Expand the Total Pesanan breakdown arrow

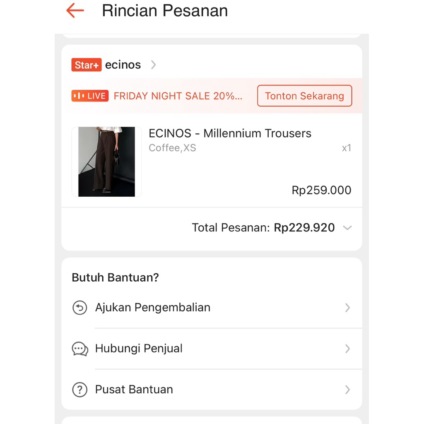point(347,228)
